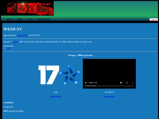
Task: Open the CBN subchannel link
Action: [x=9, y=48]
